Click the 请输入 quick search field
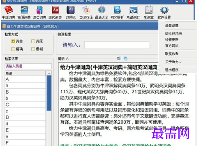 (117, 45)
